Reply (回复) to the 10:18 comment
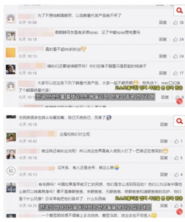The width and height of the screenshot is (185, 222). tap(164, 124)
